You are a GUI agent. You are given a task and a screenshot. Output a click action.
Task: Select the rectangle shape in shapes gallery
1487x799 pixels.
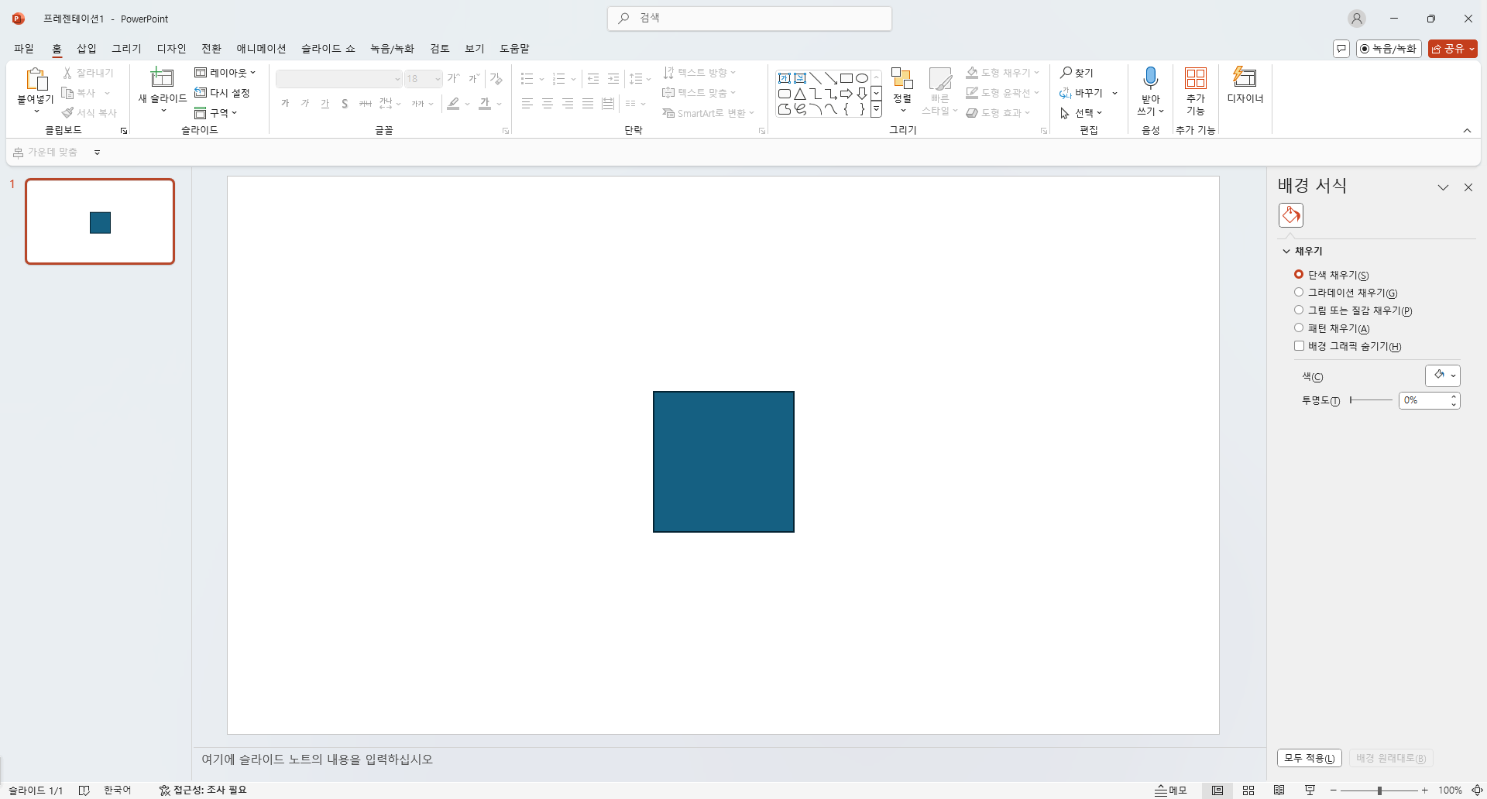point(847,78)
